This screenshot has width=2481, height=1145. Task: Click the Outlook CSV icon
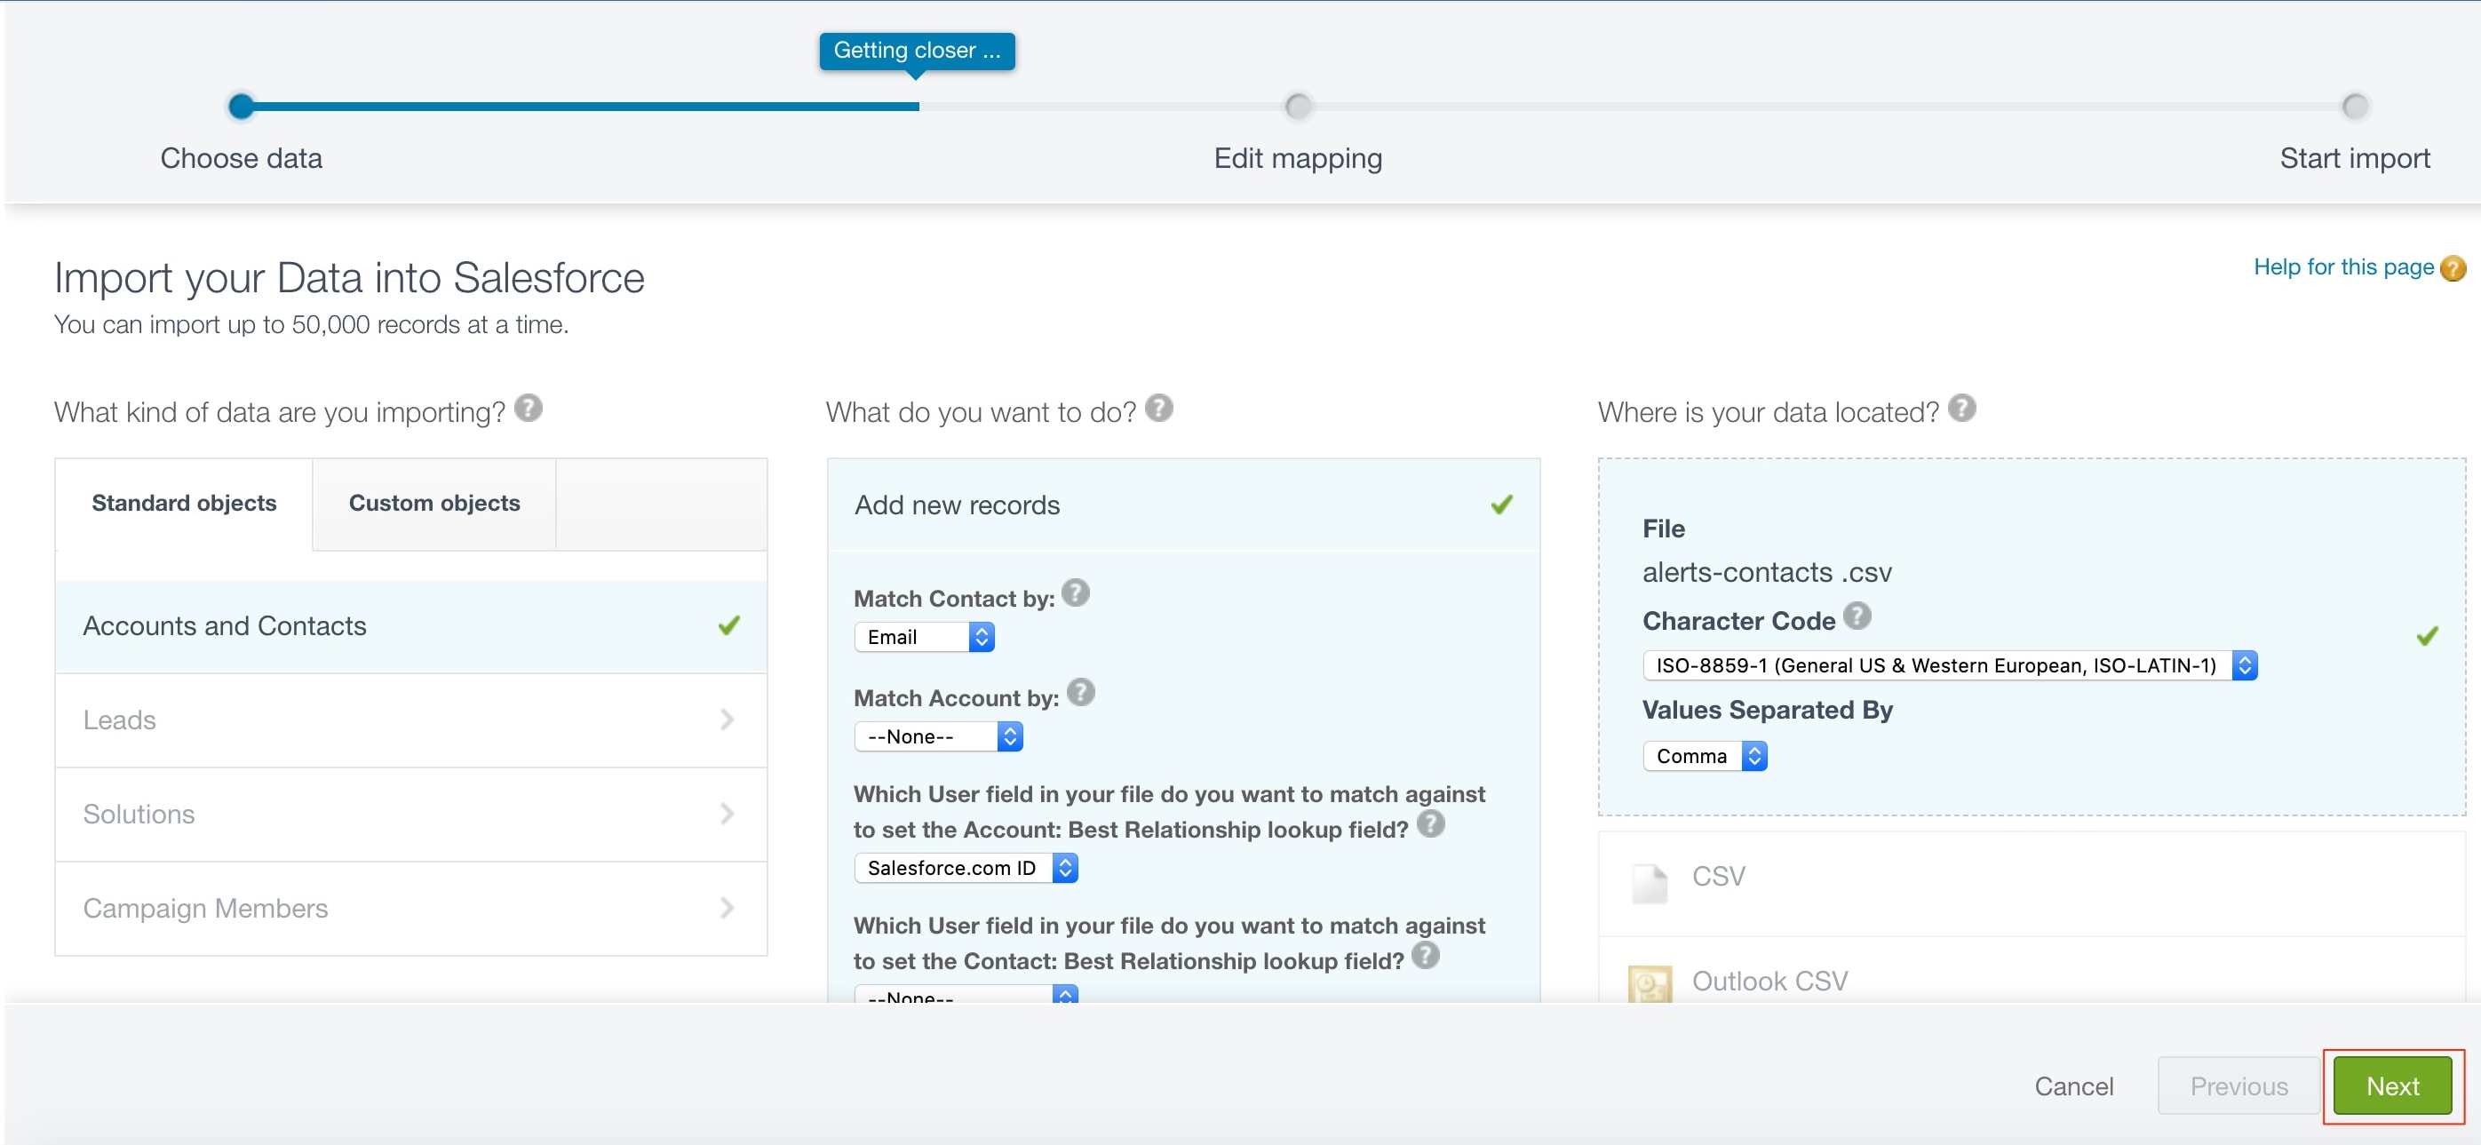(x=1650, y=983)
